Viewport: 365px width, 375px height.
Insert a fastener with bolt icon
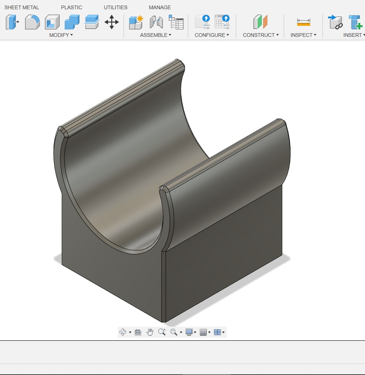coord(356,22)
